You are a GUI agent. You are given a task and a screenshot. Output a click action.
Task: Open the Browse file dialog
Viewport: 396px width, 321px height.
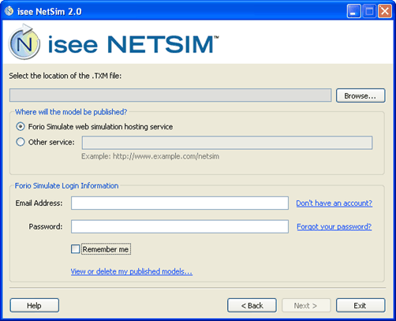[x=361, y=95]
